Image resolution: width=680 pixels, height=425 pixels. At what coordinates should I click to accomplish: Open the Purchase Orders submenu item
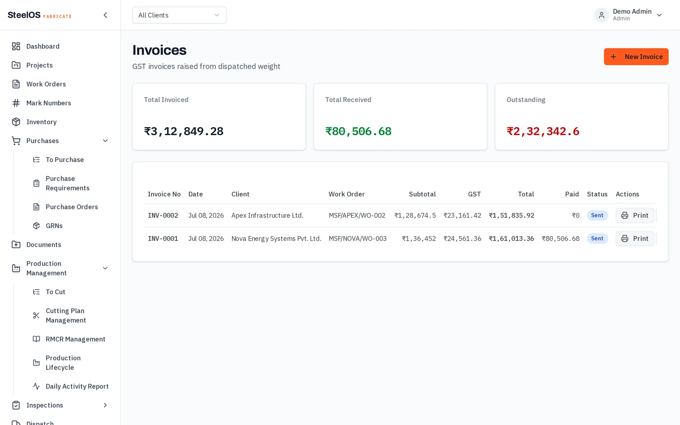pyautogui.click(x=72, y=207)
